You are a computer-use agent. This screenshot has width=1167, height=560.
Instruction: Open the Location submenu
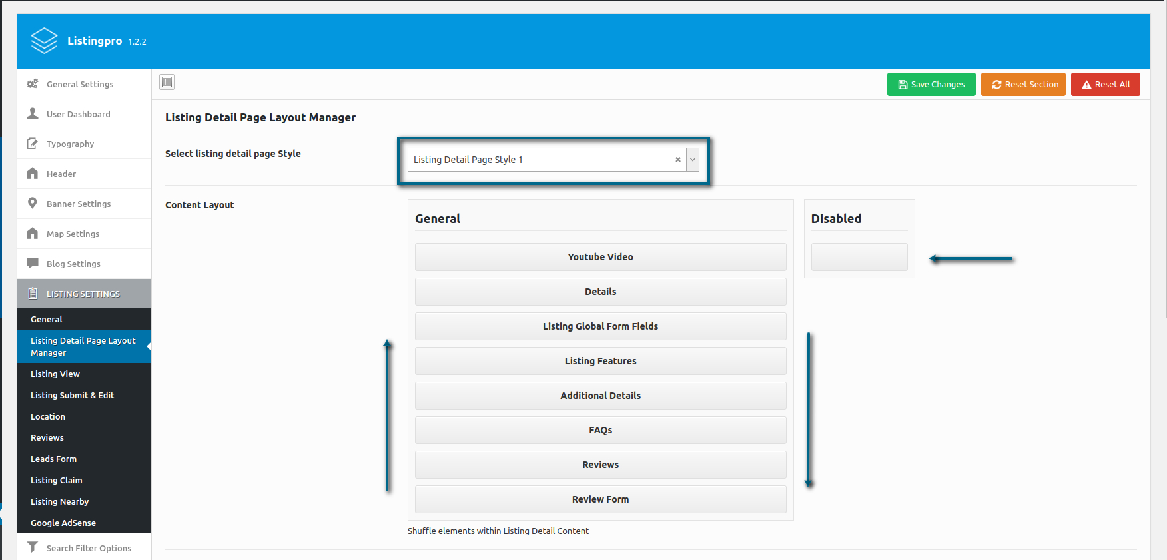[x=85, y=416]
